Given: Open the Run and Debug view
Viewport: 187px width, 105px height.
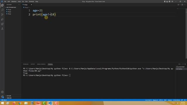Looking at the screenshot, I should click(2, 19).
